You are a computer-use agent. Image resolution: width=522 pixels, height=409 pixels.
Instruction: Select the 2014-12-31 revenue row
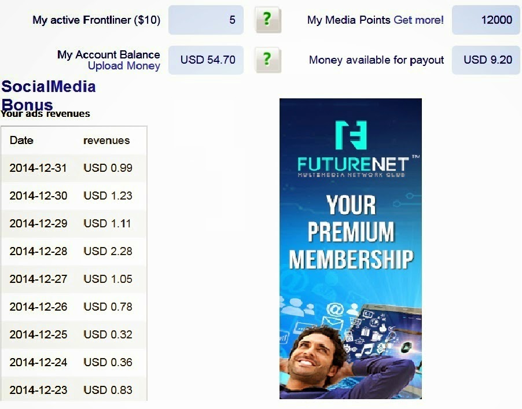click(74, 168)
